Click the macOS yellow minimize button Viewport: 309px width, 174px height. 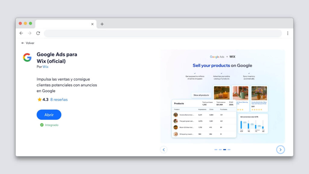click(25, 23)
